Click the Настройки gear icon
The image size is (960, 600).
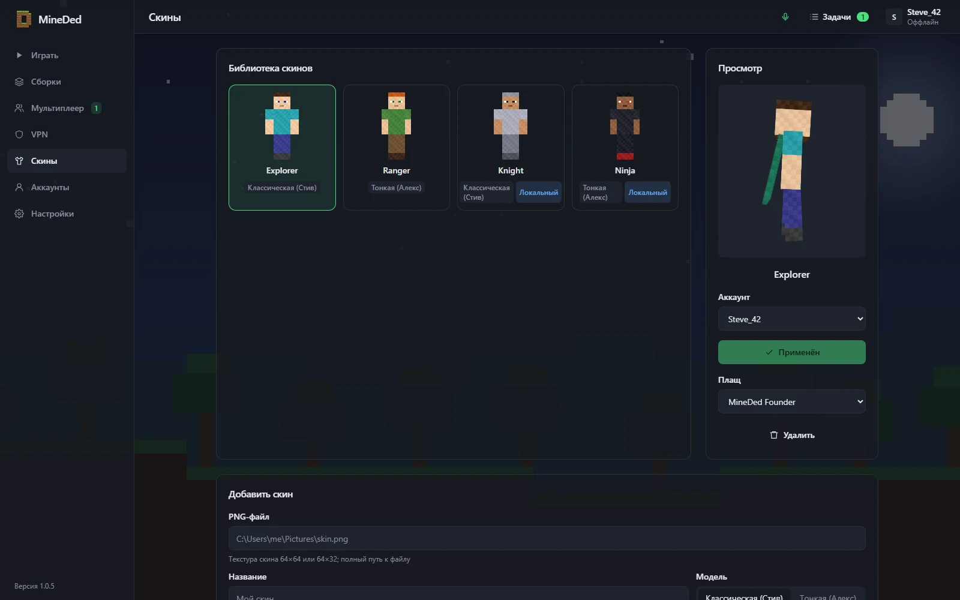19,214
